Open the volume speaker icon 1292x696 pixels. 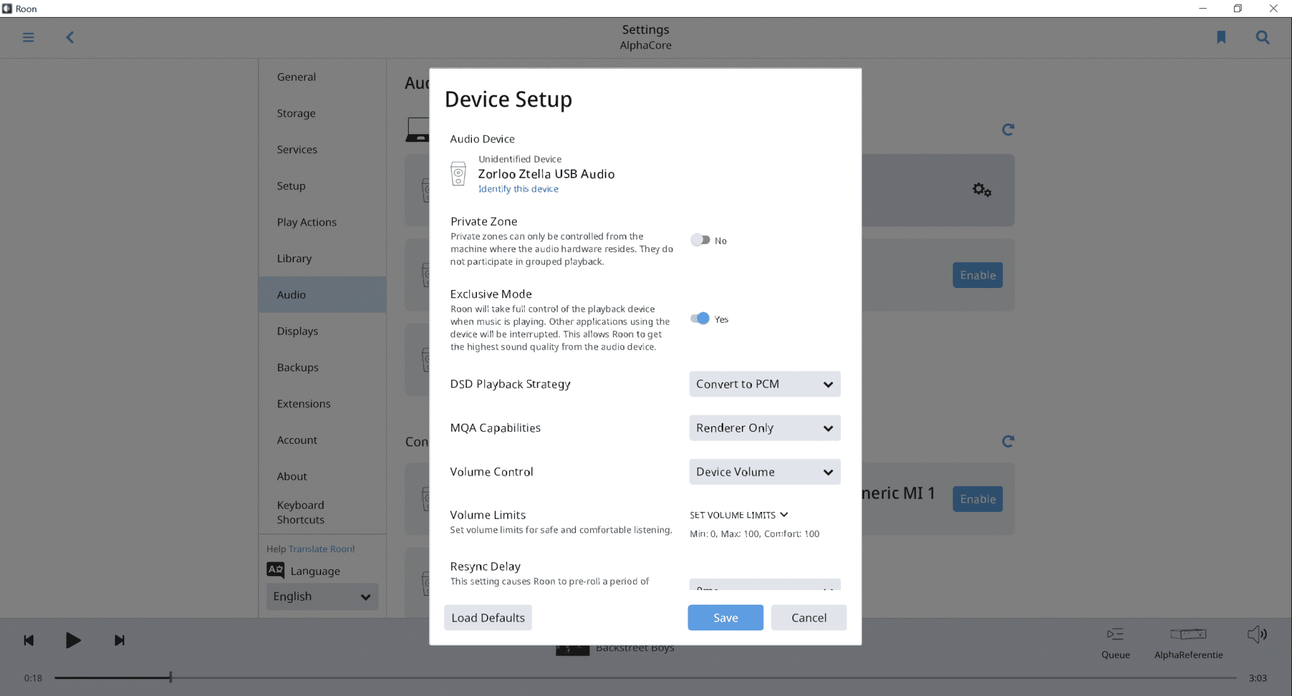click(x=1257, y=634)
